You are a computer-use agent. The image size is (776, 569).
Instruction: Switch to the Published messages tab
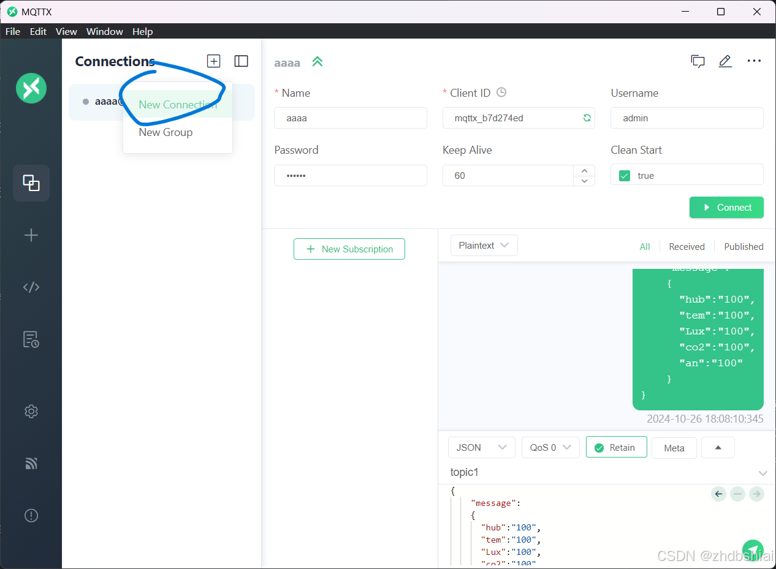click(x=744, y=246)
